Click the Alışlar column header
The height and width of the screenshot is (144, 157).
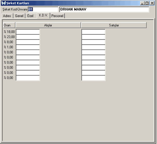[48, 25]
